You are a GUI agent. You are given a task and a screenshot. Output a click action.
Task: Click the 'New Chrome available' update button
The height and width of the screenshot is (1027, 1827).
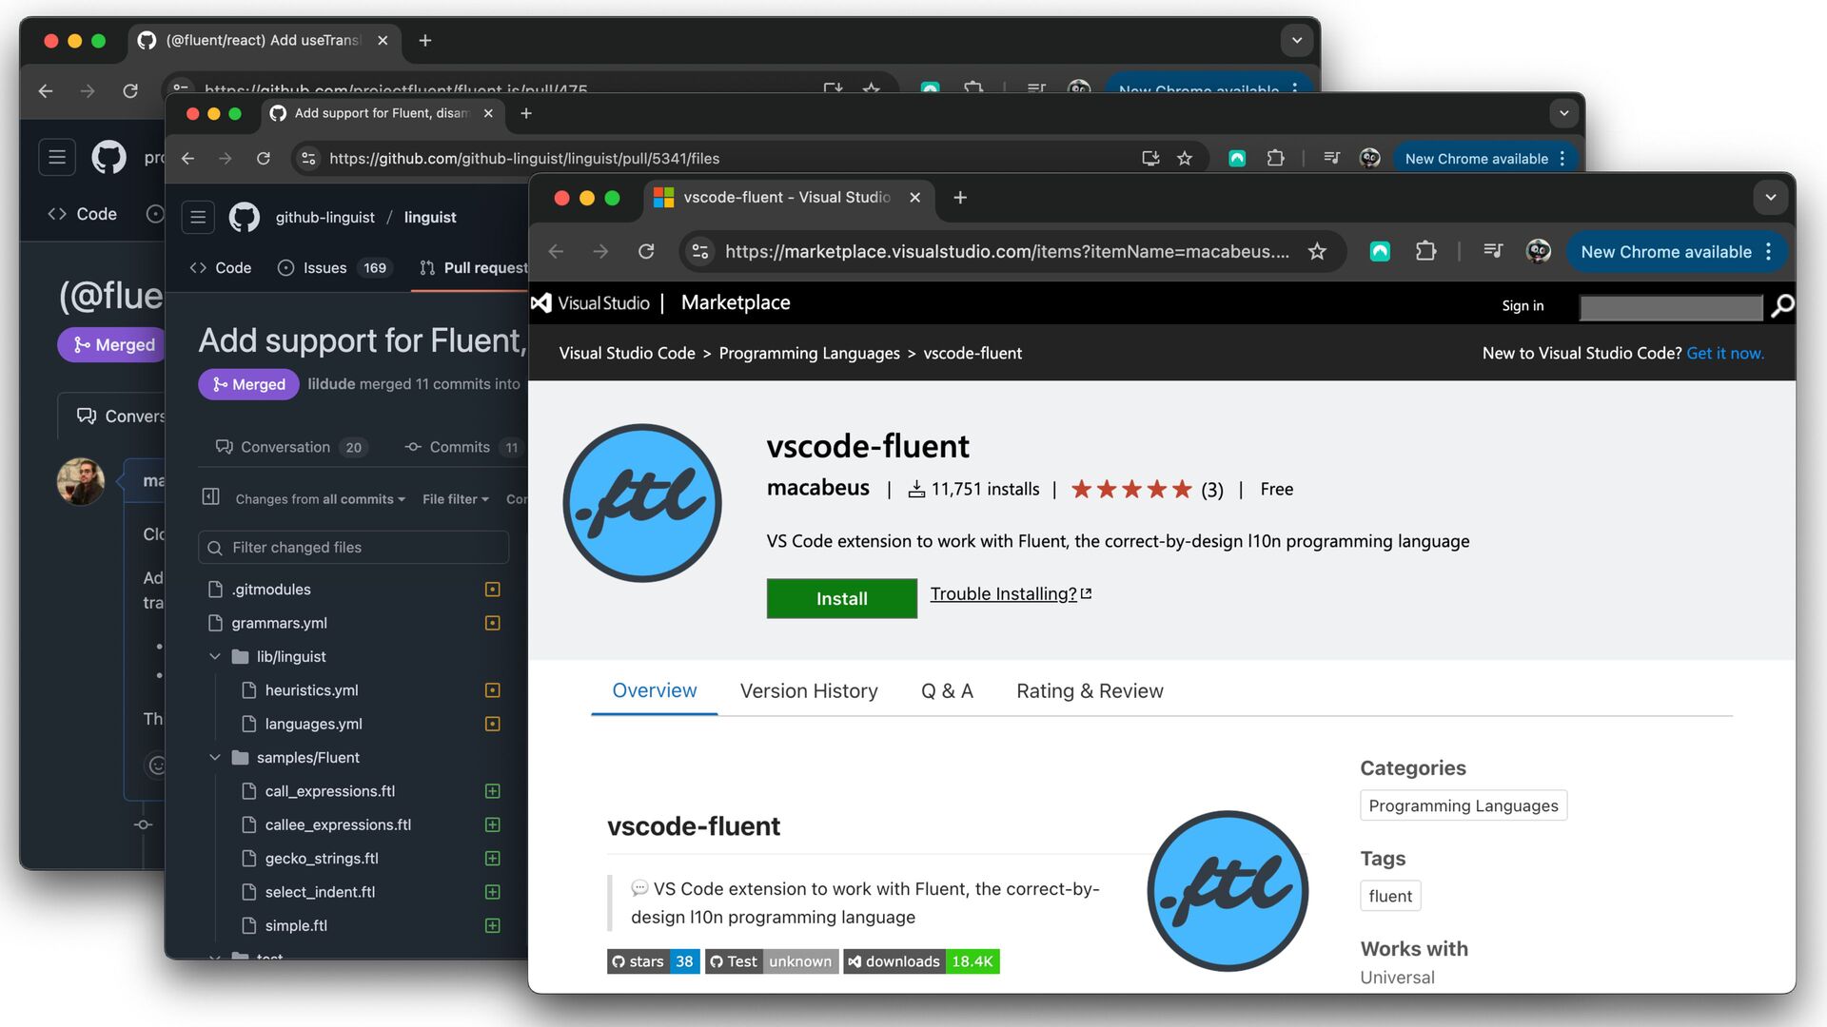[x=1665, y=252]
